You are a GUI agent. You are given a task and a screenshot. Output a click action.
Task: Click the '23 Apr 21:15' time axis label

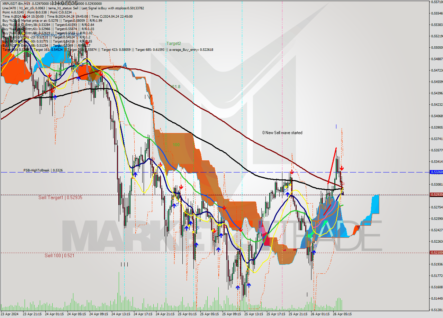point(33,315)
